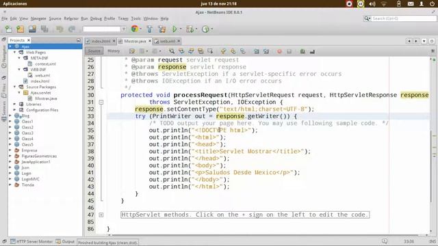Click the Profile Project toolbar icon
Image resolution: width=438 pixels, height=246 pixels.
pos(205,29)
